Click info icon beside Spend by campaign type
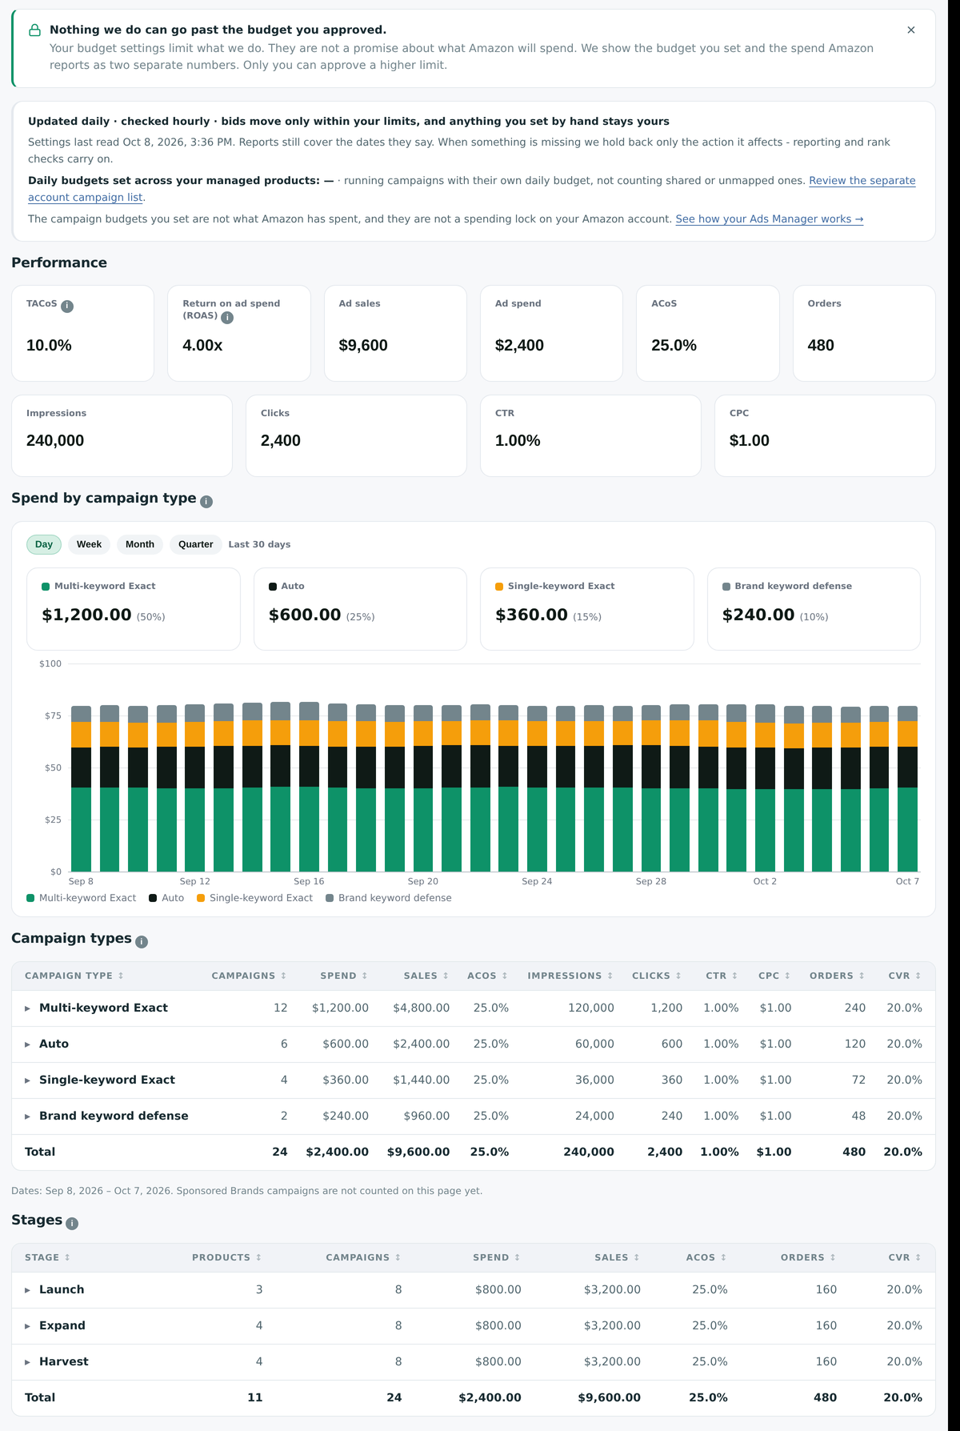Image resolution: width=960 pixels, height=1431 pixels. click(206, 502)
